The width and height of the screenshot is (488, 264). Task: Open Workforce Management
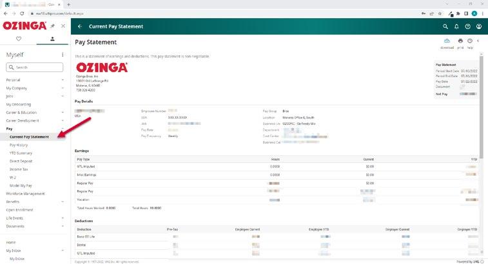pos(25,193)
